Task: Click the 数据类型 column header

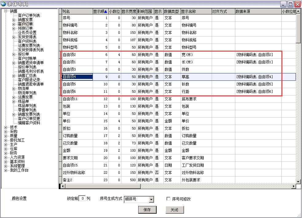Action: tap(171, 11)
